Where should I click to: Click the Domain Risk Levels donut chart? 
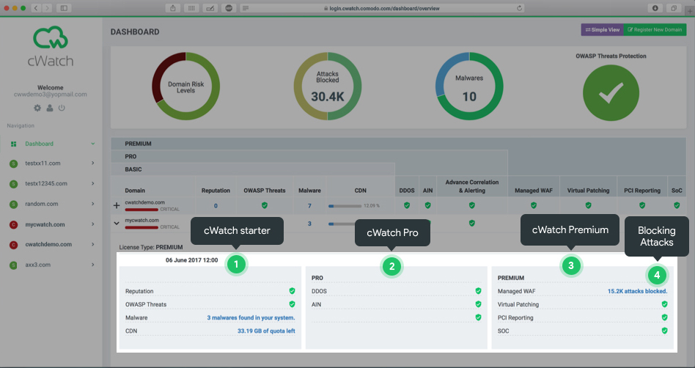click(185, 86)
